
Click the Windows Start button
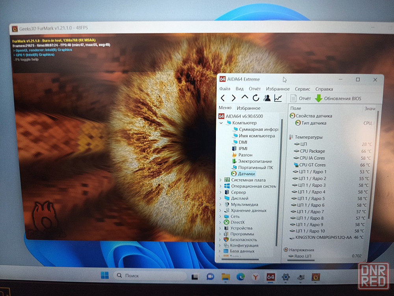105,275
